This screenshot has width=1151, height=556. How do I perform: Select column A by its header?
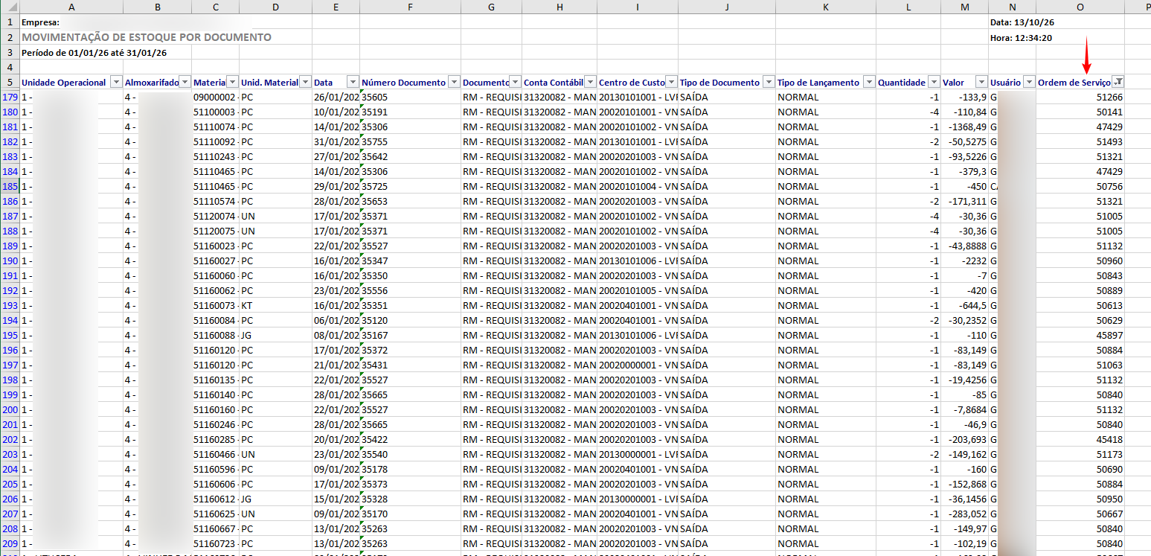coord(71,7)
